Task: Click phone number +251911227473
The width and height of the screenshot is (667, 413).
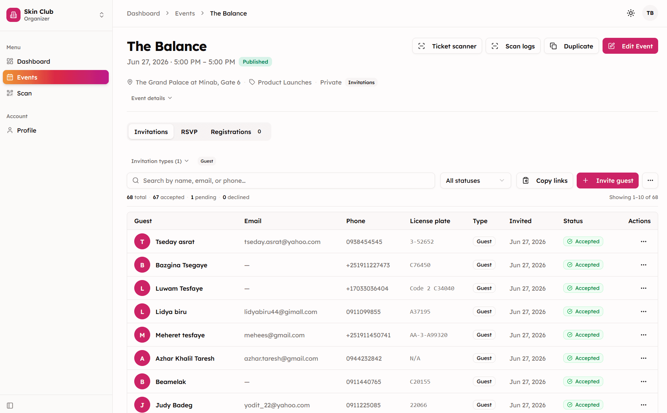Action: pyautogui.click(x=368, y=265)
